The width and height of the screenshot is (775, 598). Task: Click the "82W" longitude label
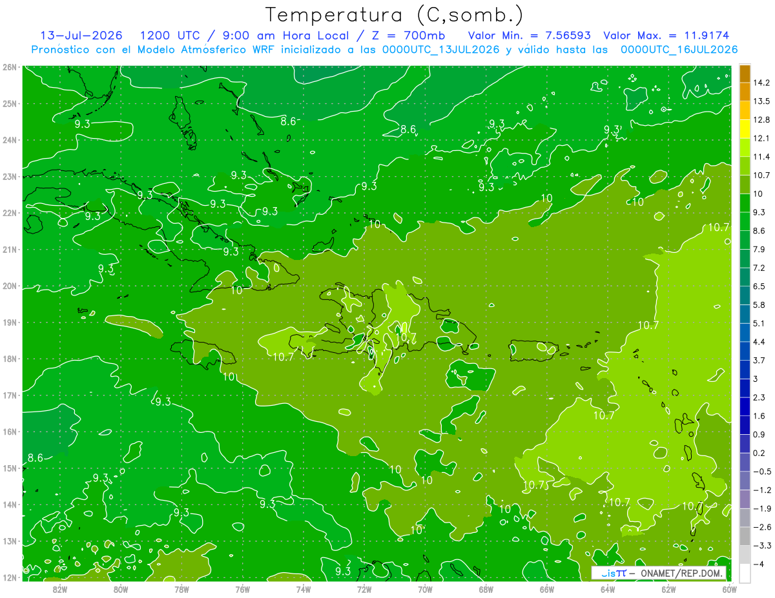point(59,589)
